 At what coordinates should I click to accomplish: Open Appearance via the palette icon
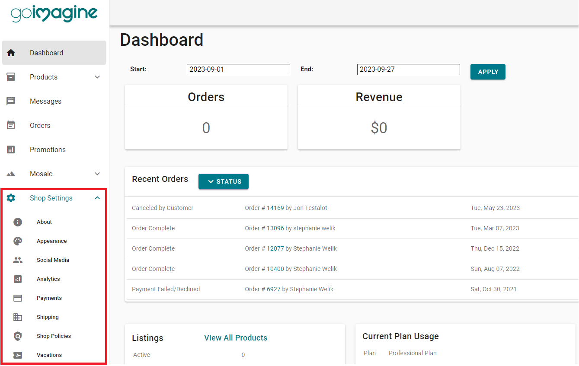pos(17,241)
